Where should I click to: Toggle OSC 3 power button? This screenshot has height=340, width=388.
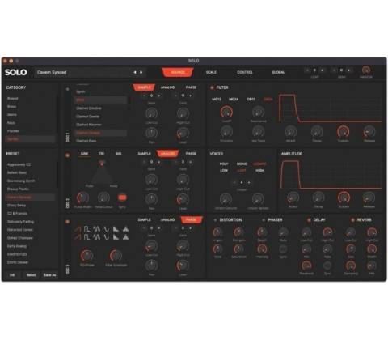pos(67,222)
